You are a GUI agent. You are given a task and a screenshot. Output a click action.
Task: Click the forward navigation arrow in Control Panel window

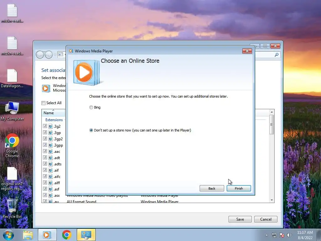(49, 55)
